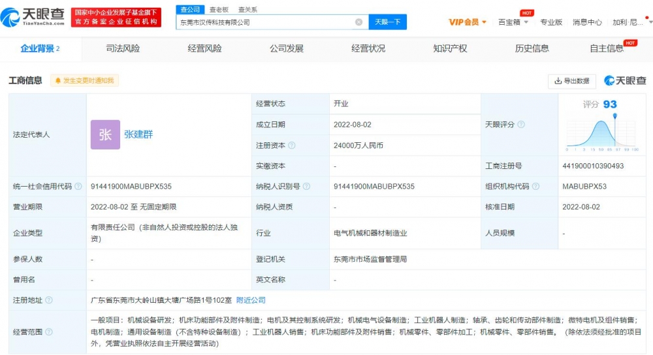This screenshot has width=653, height=355.
Task: Click the Tianyancha logo in the header
Action: (x=34, y=18)
